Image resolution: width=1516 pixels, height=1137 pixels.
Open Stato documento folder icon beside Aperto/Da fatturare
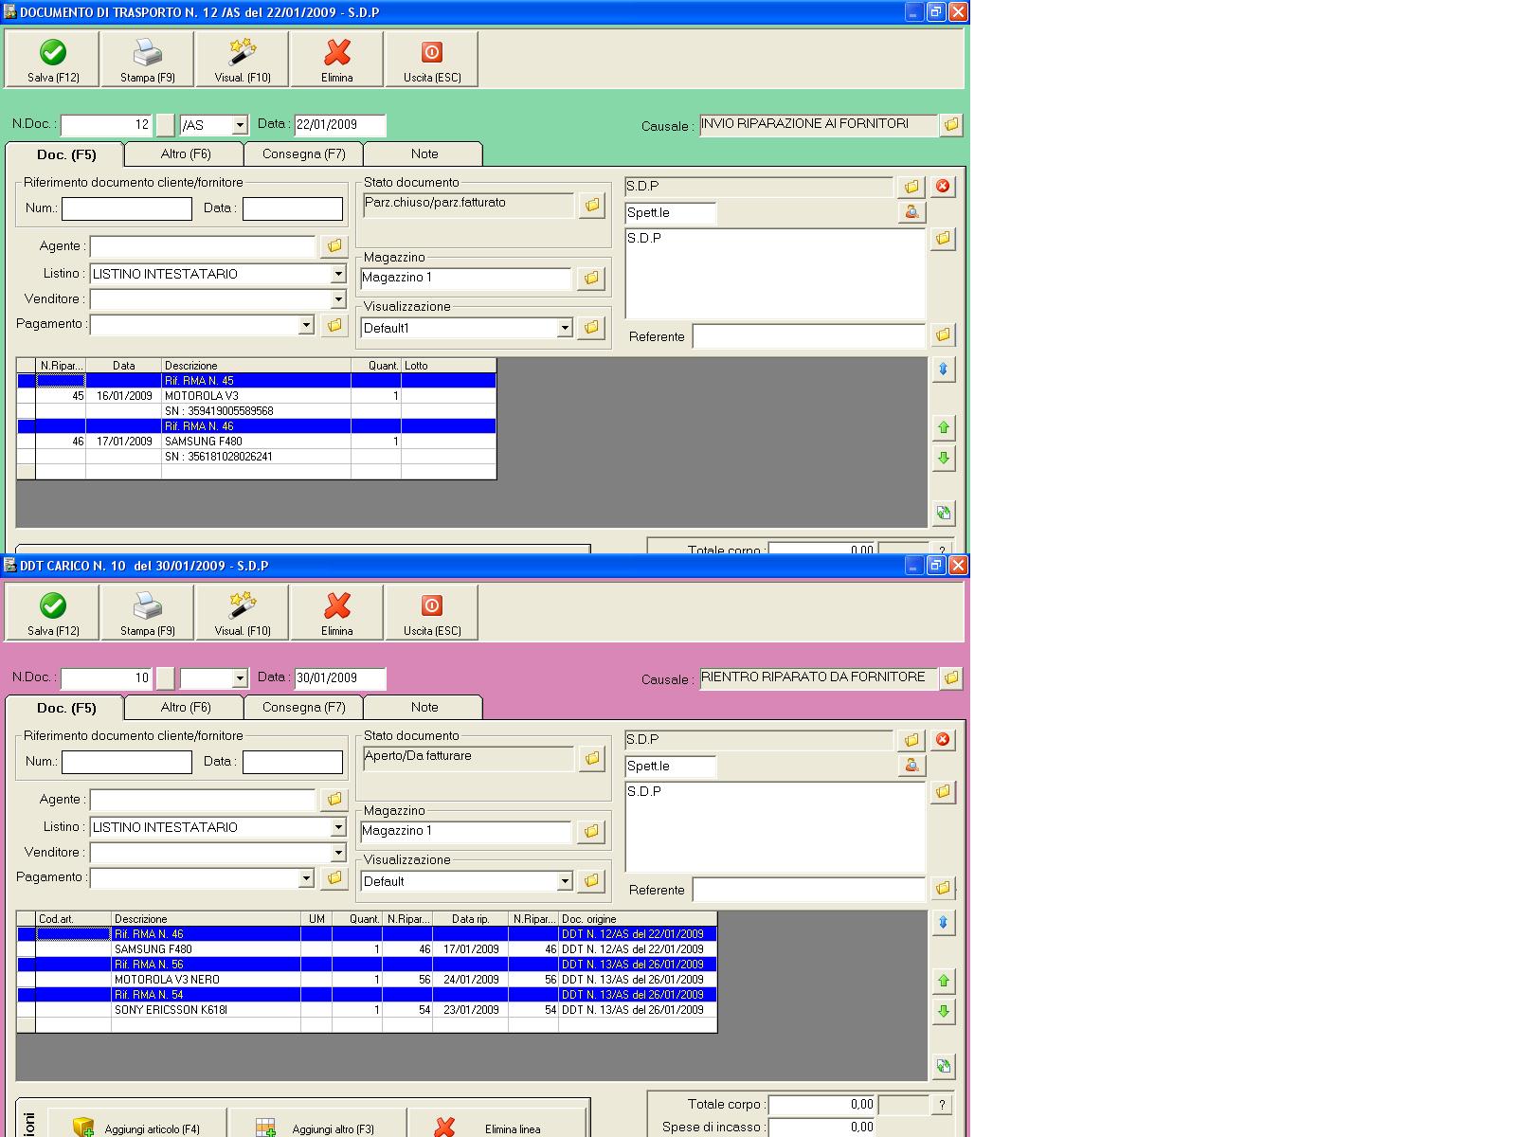(x=592, y=757)
